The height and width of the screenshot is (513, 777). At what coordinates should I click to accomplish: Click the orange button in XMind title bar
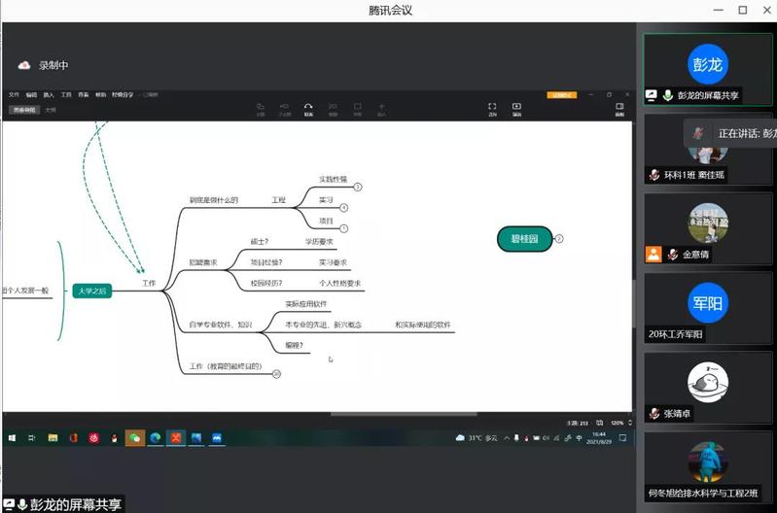click(x=562, y=94)
